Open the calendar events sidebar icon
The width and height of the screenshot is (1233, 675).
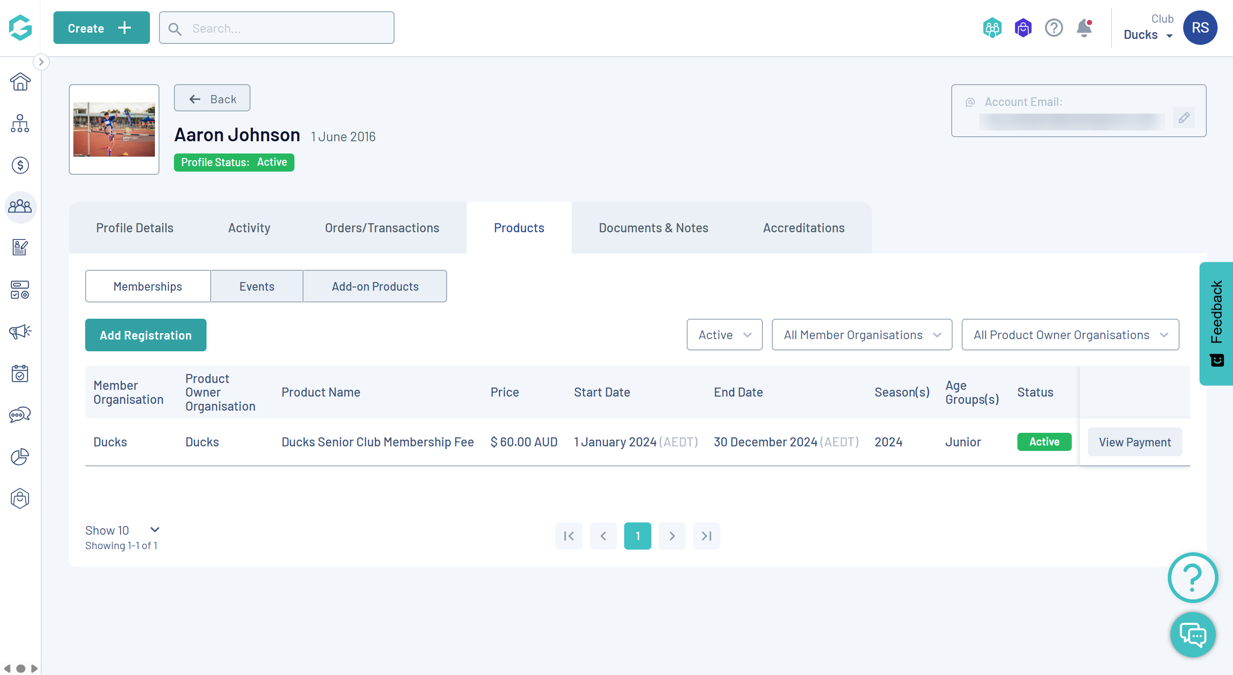click(20, 373)
